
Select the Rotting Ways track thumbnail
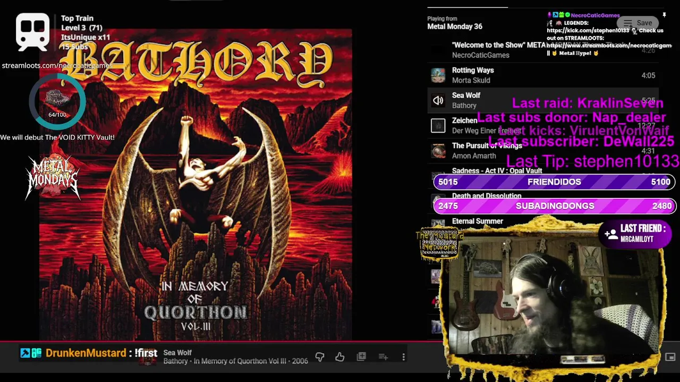(438, 75)
